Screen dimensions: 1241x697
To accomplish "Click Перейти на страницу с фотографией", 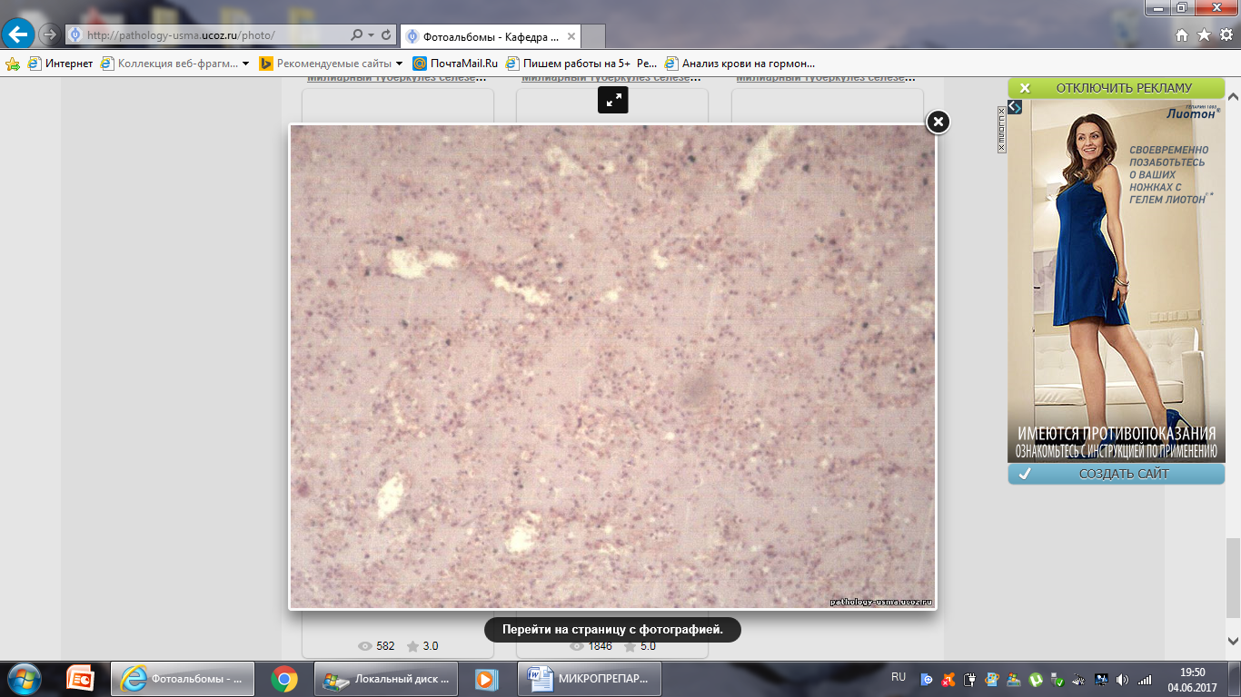I will [x=612, y=629].
